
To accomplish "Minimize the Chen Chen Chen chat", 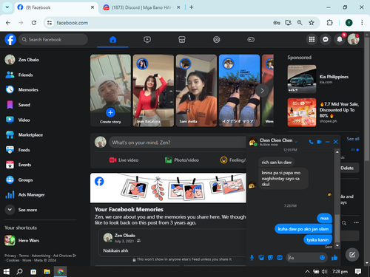I will point(327,142).
